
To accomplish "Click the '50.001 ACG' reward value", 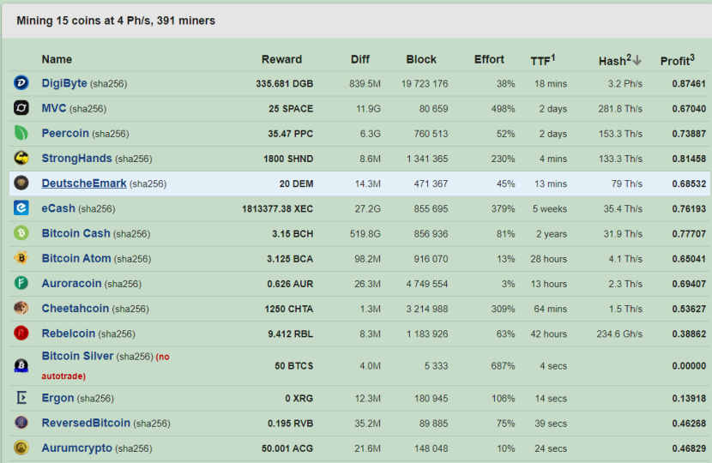I will 287,448.
